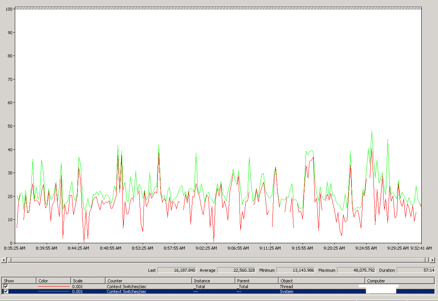Screen dimensions: 438x301
Task: Select the Thread Context Switches/sec counter row
Action: tap(126, 287)
